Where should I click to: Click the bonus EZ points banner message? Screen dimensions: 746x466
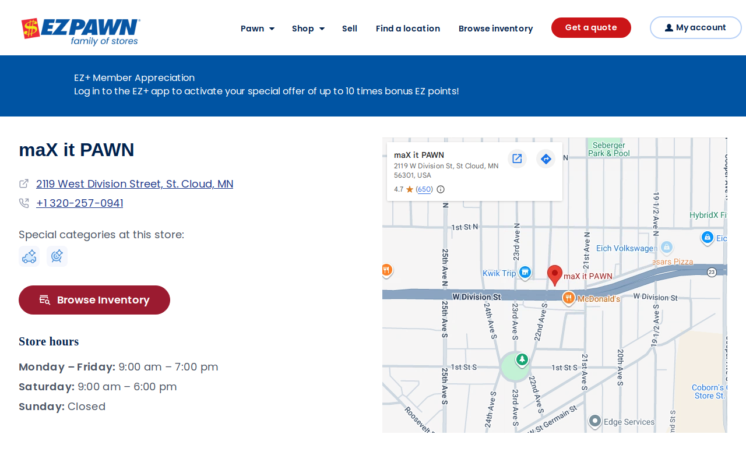(x=266, y=91)
